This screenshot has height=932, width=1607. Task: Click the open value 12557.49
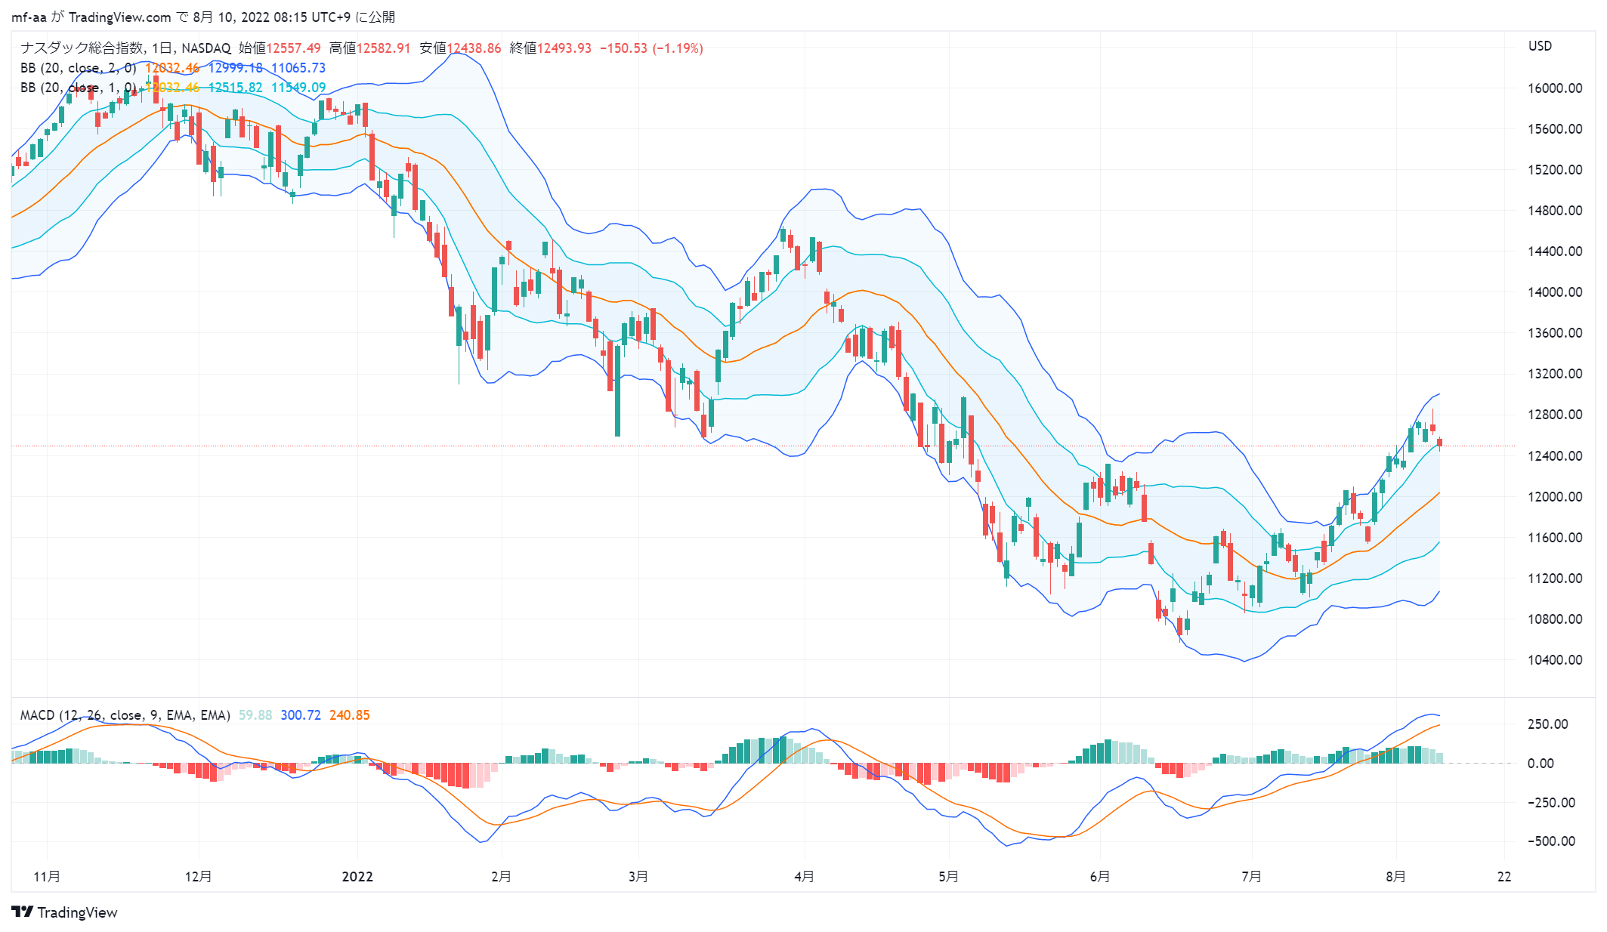(293, 48)
